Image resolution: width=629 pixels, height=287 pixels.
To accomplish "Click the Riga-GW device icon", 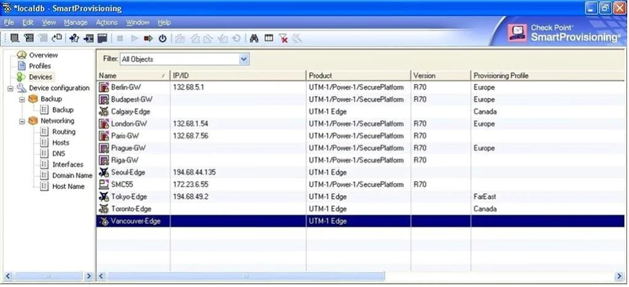I will point(104,160).
